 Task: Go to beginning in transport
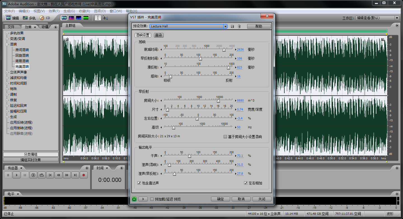50,175
